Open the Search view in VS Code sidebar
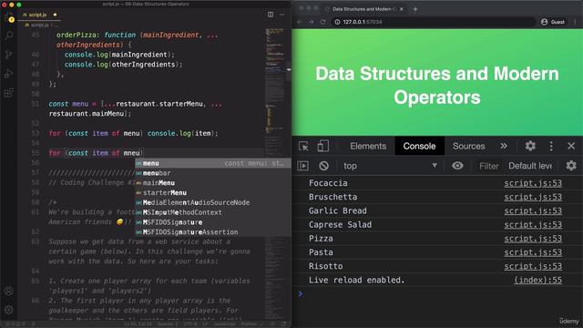 [9, 36]
